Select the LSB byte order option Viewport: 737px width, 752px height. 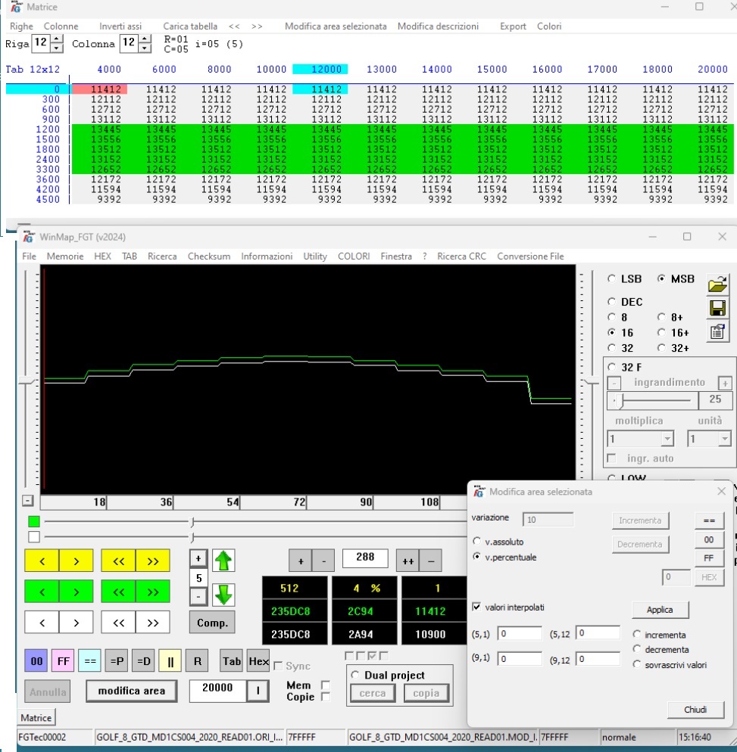(612, 279)
